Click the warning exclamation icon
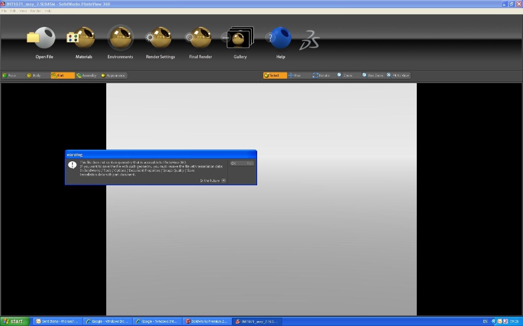523x326 pixels. pyautogui.click(x=72, y=165)
